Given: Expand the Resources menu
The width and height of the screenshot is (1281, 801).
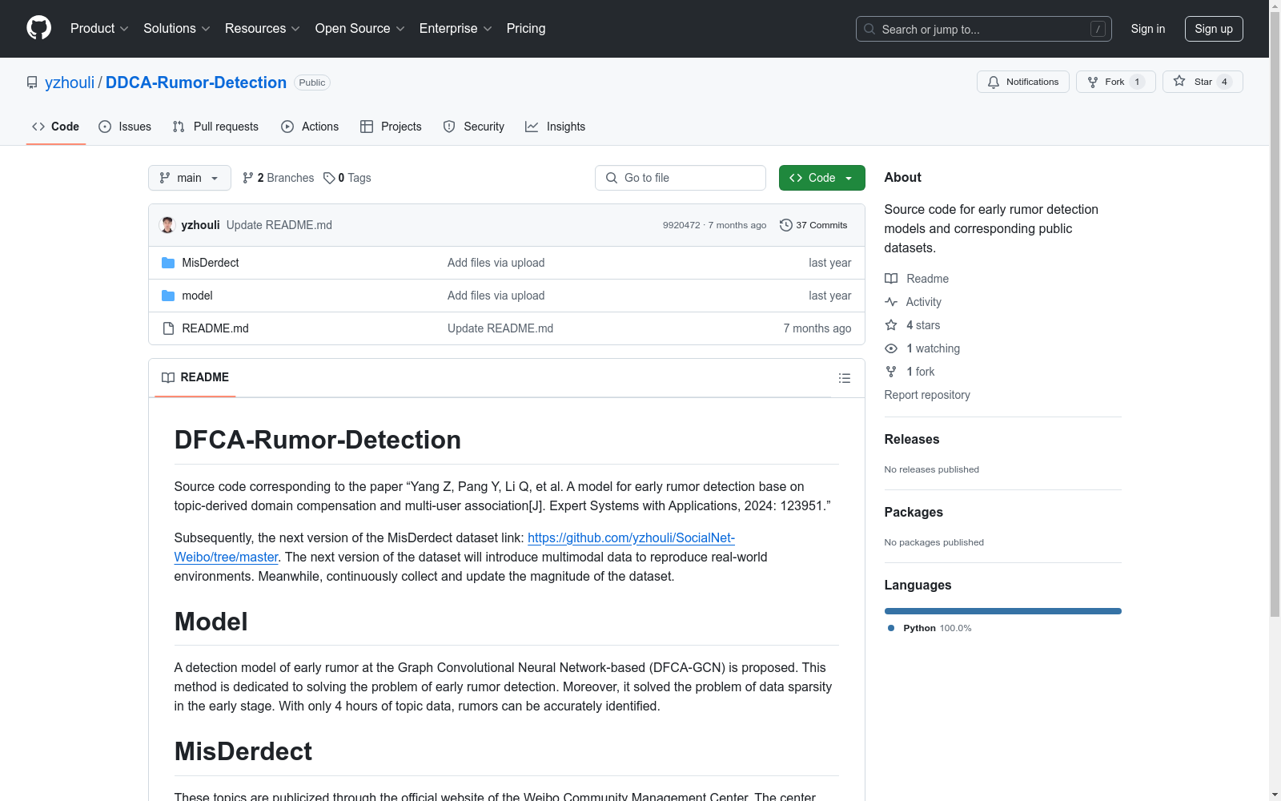Looking at the screenshot, I should [x=263, y=29].
